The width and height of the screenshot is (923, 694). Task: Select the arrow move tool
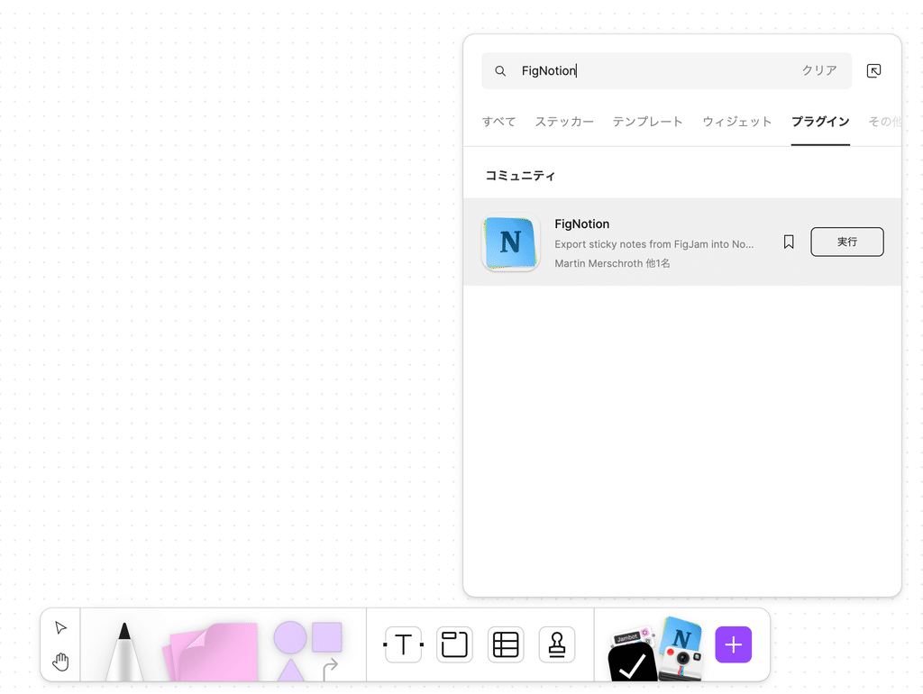point(60,627)
